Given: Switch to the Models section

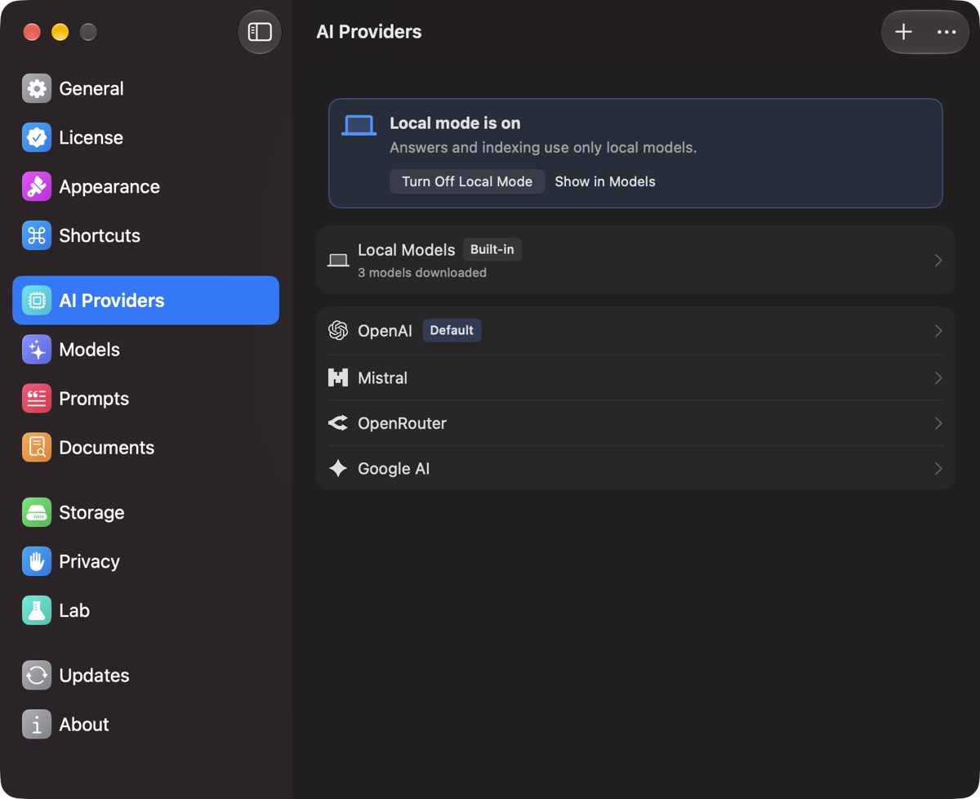Looking at the screenshot, I should [145, 350].
